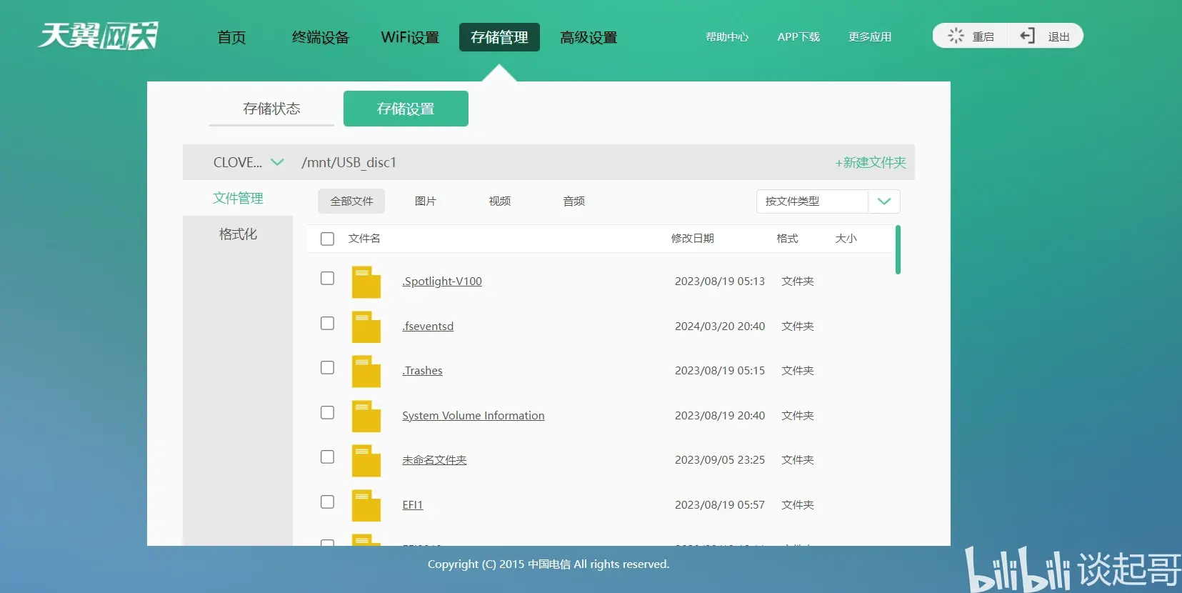The height and width of the screenshot is (593, 1182).
Task: Expand the CLOVE... disk selector dropdown
Action: pyautogui.click(x=249, y=162)
